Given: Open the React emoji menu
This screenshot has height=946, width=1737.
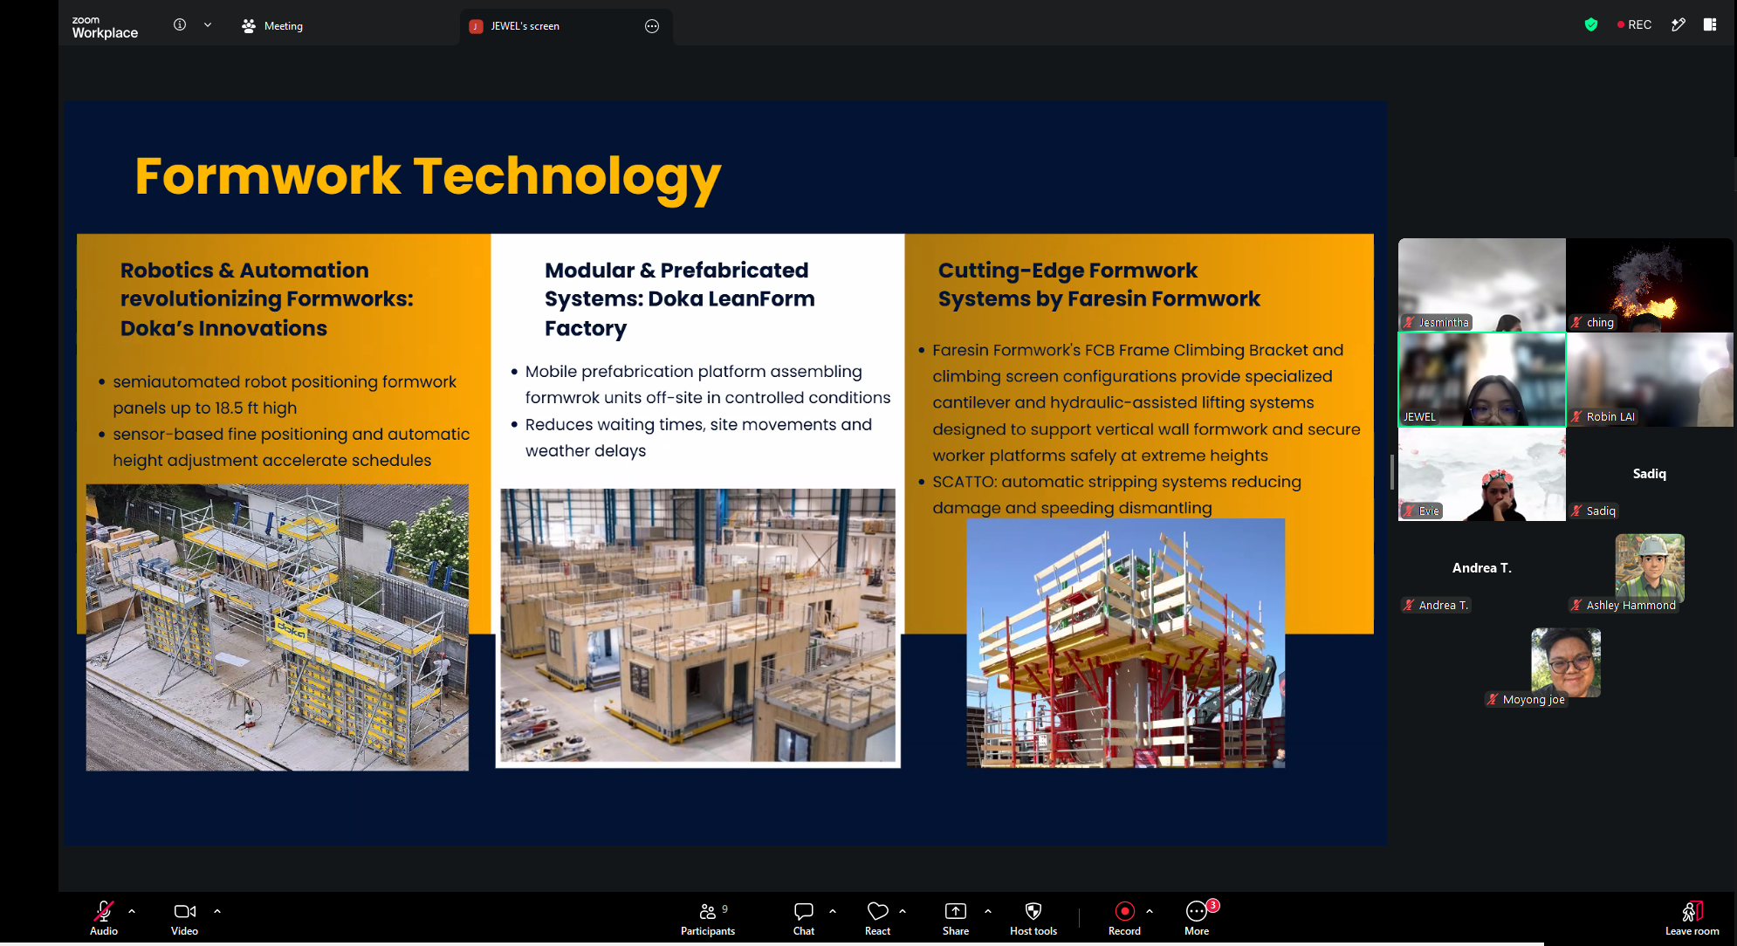Looking at the screenshot, I should (x=878, y=918).
